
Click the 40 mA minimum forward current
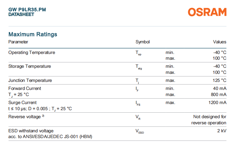219,88
